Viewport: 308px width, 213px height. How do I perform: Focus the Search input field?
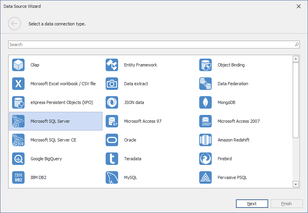154,45
